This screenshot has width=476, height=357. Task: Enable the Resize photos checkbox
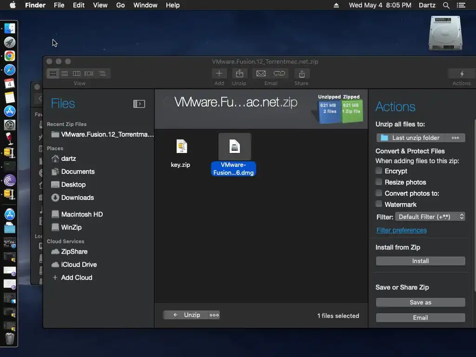[x=378, y=182]
